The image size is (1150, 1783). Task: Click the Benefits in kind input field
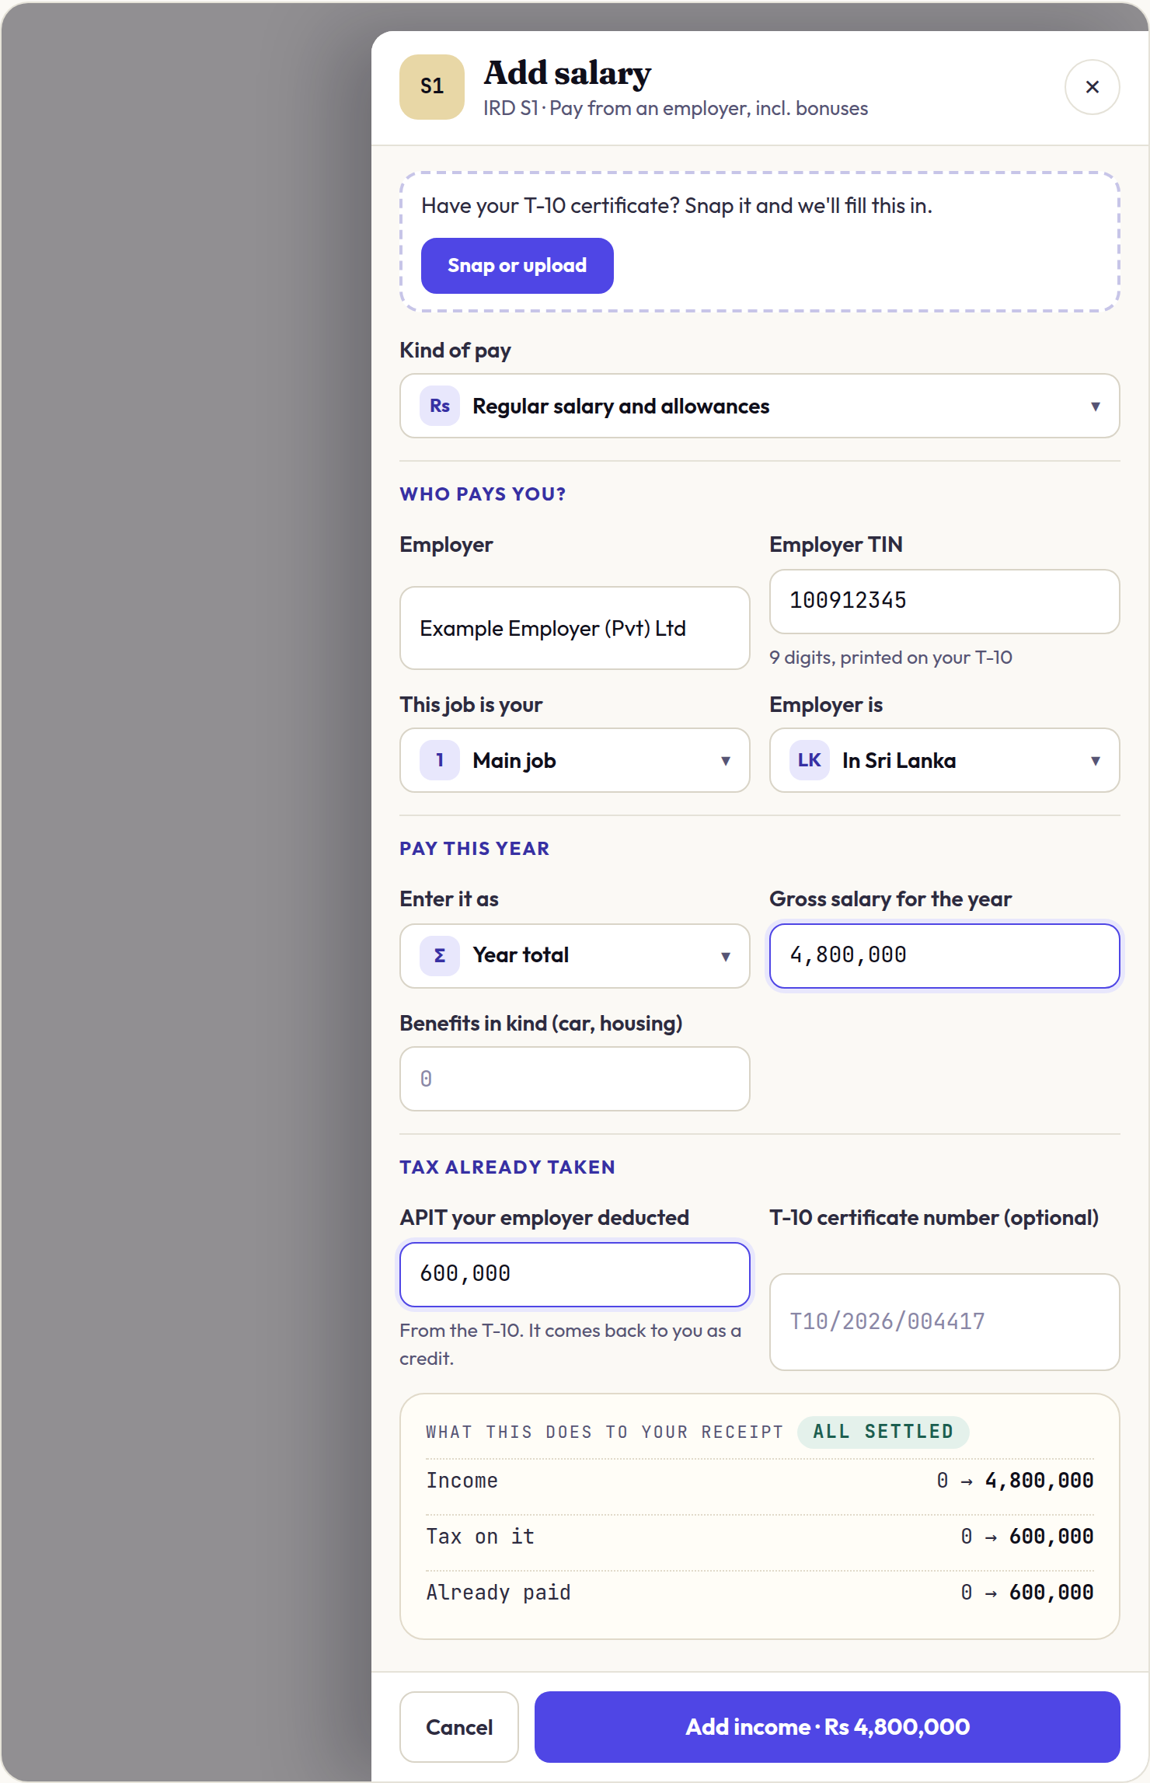pyautogui.click(x=575, y=1079)
